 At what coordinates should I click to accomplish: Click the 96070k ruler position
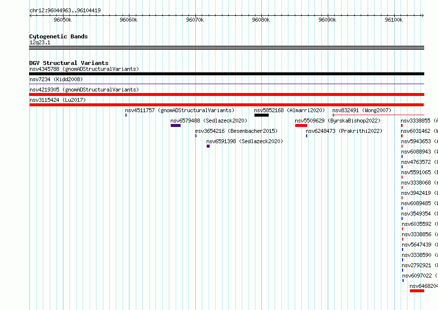[195, 20]
